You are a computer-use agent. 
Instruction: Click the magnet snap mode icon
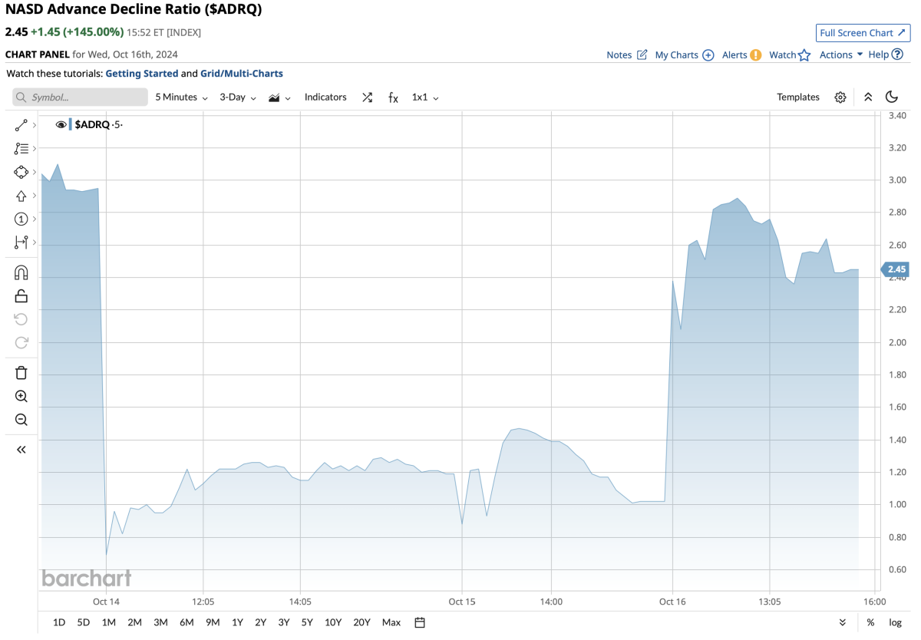coord(21,272)
